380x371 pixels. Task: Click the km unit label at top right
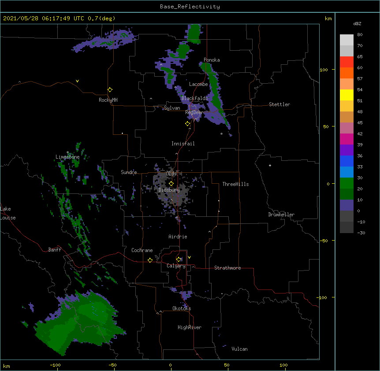point(328,19)
